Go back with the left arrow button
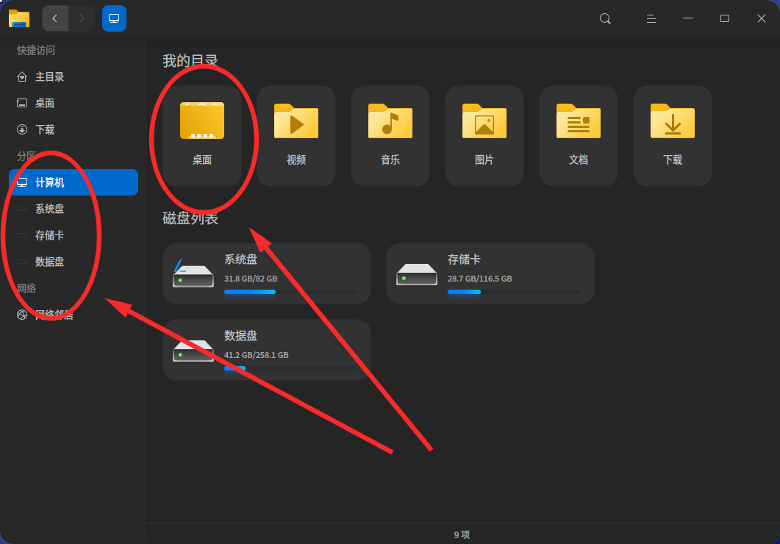Viewport: 780px width, 544px height. point(55,18)
